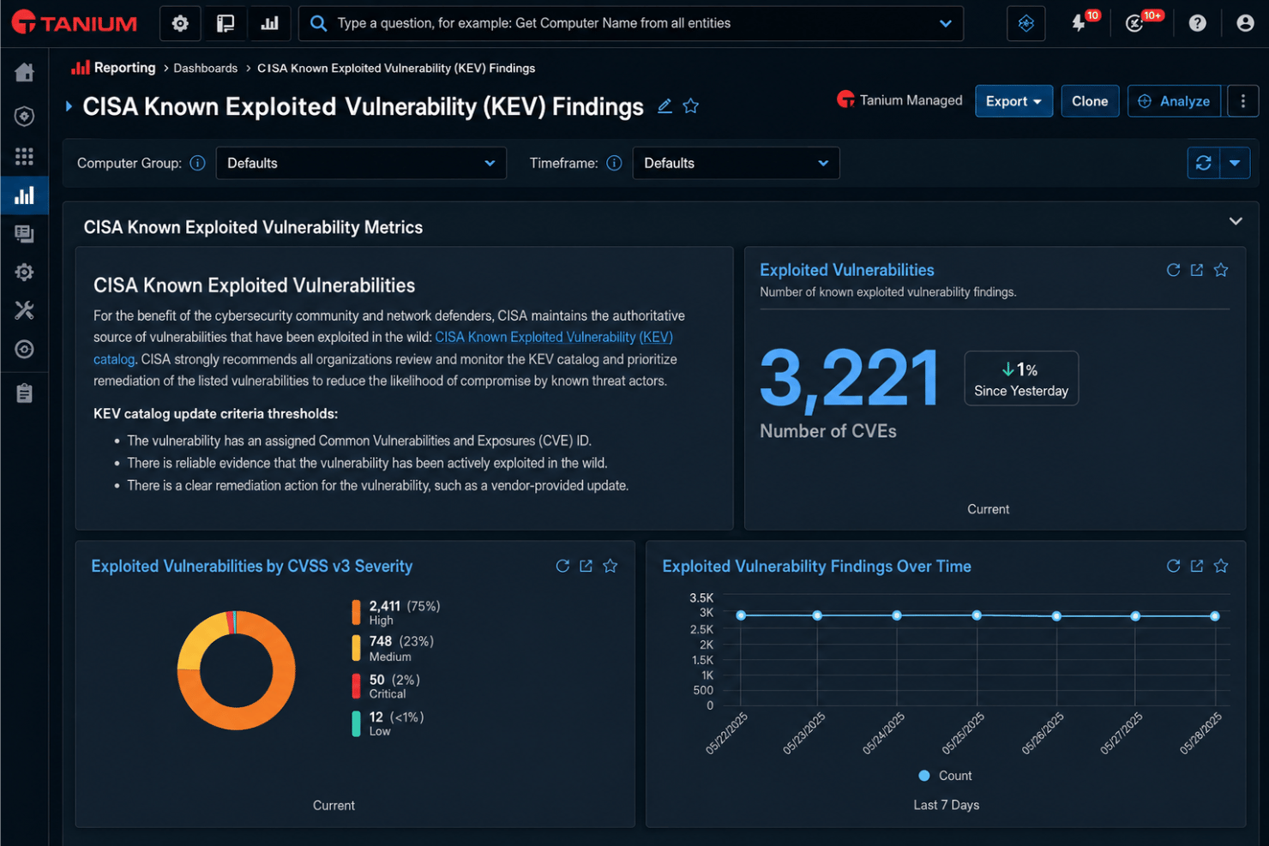Click the current KEV Findings breadcrumb
The image size is (1269, 846).
click(x=396, y=68)
